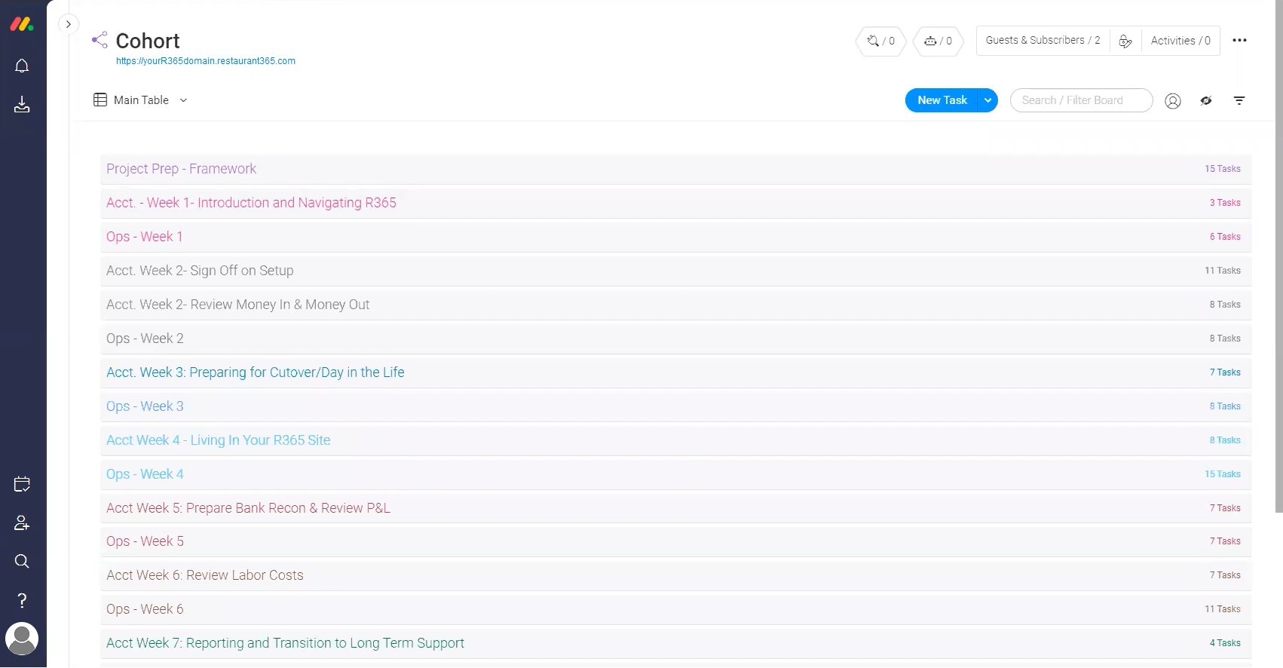Click the Cohort board title
This screenshot has height=668, width=1283.
point(148,41)
